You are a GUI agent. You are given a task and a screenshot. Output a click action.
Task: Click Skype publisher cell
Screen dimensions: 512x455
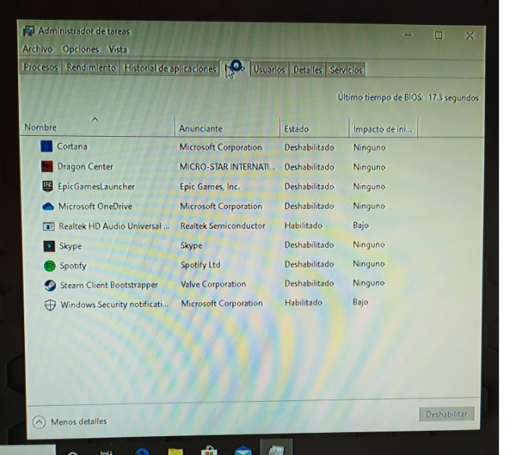191,245
